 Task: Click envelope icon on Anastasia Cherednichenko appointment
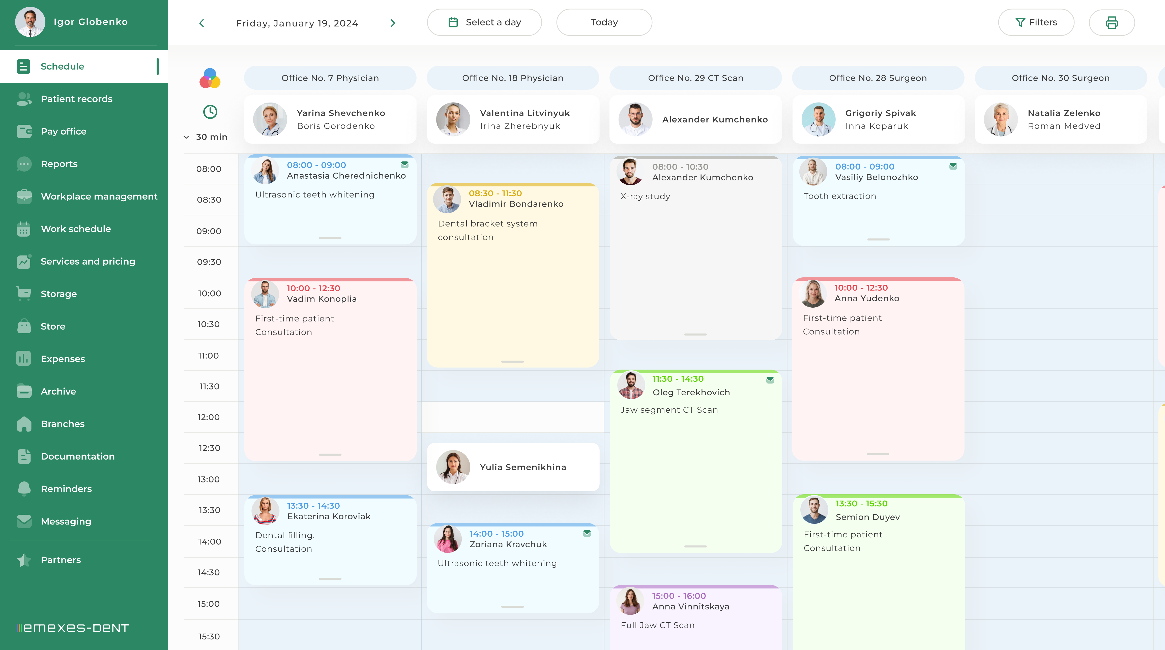tap(404, 165)
